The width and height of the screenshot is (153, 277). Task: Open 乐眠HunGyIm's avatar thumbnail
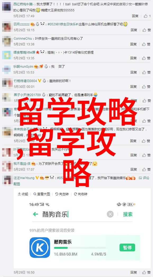(6, 70)
